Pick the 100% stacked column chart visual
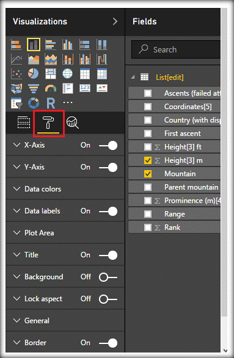The height and width of the screenshot is (358, 234). pyautogui.click(x=102, y=45)
